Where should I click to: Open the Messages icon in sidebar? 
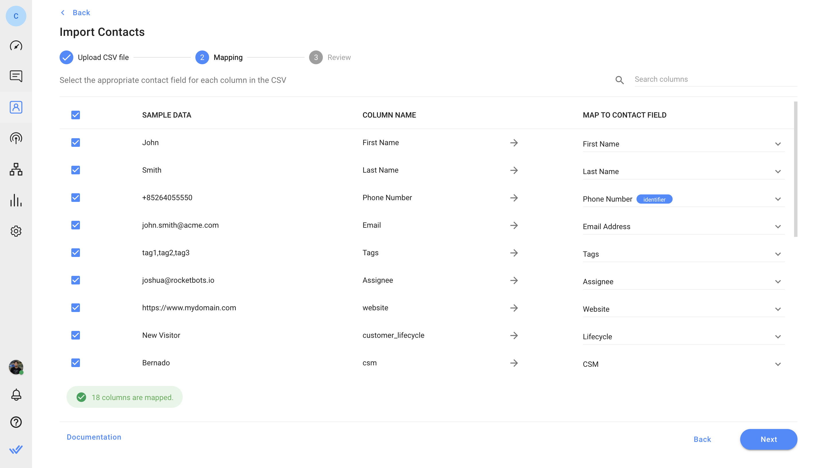click(16, 76)
